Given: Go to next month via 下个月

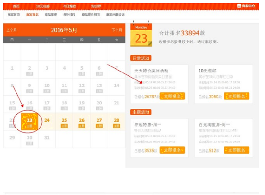Looking at the screenshot, I should coord(117,30).
